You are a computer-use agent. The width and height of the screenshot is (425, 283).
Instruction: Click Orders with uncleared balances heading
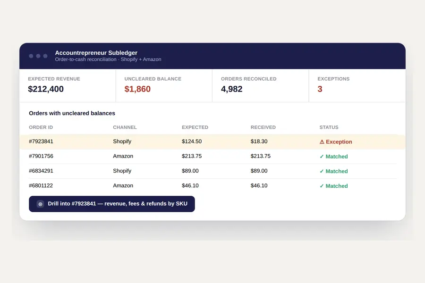click(x=72, y=113)
